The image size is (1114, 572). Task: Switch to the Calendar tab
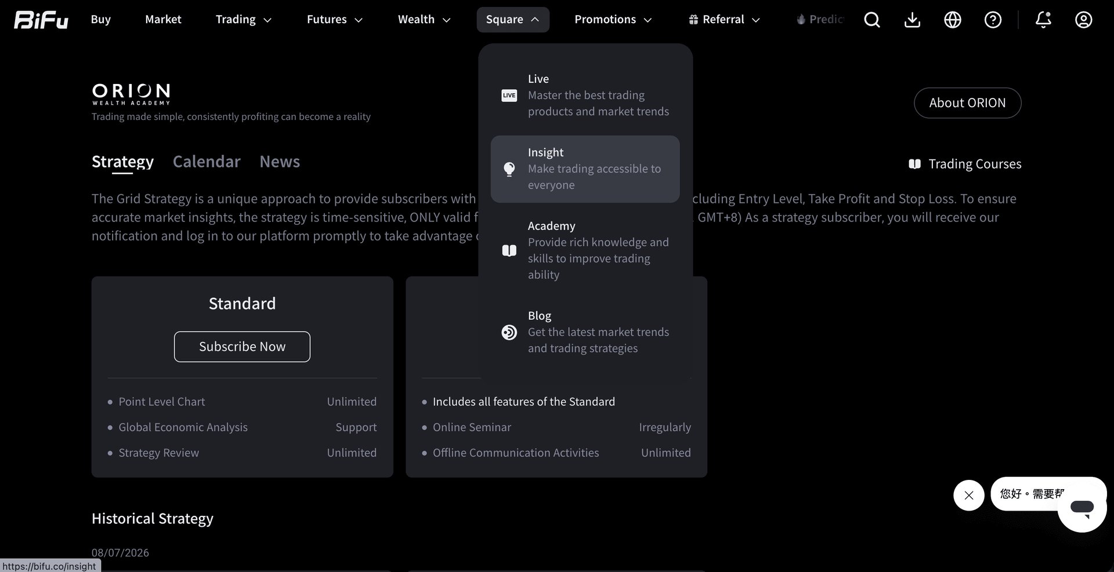click(x=207, y=162)
